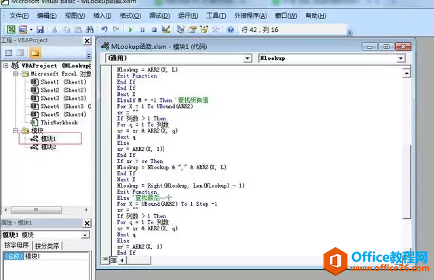Image resolution: width=434 pixels, height=280 pixels.
Task: Click the Reset stop icon
Action: [154, 29]
